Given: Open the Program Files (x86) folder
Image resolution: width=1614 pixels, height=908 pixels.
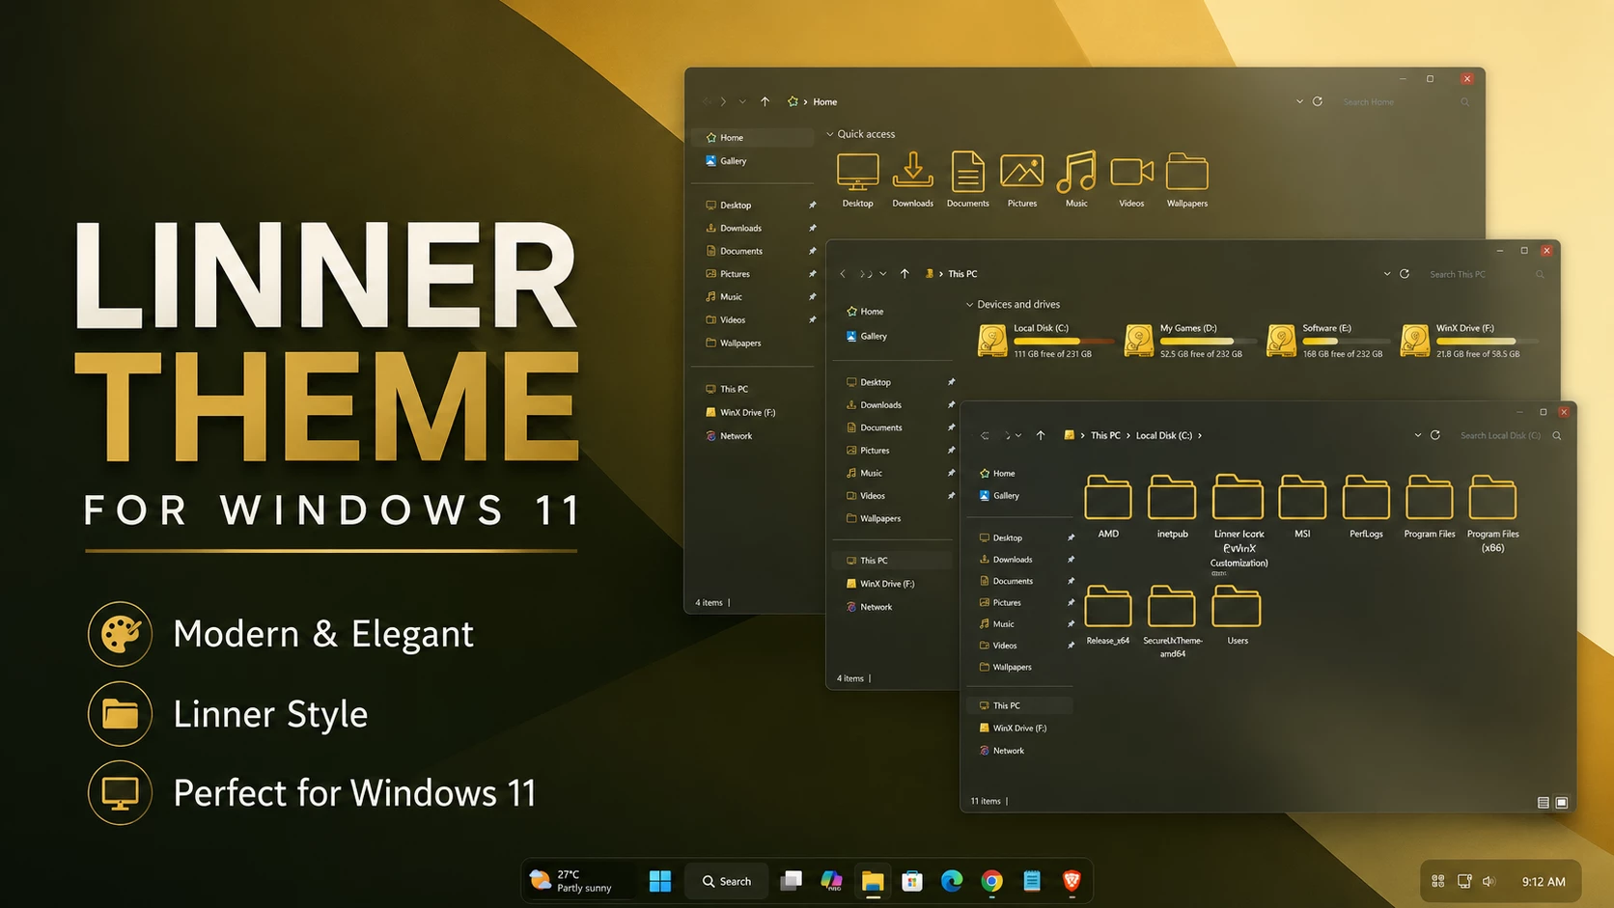Looking at the screenshot, I should (1492, 497).
